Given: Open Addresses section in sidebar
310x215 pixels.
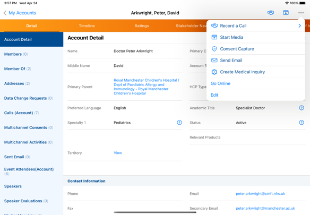Looking at the screenshot, I should tap(32, 83).
